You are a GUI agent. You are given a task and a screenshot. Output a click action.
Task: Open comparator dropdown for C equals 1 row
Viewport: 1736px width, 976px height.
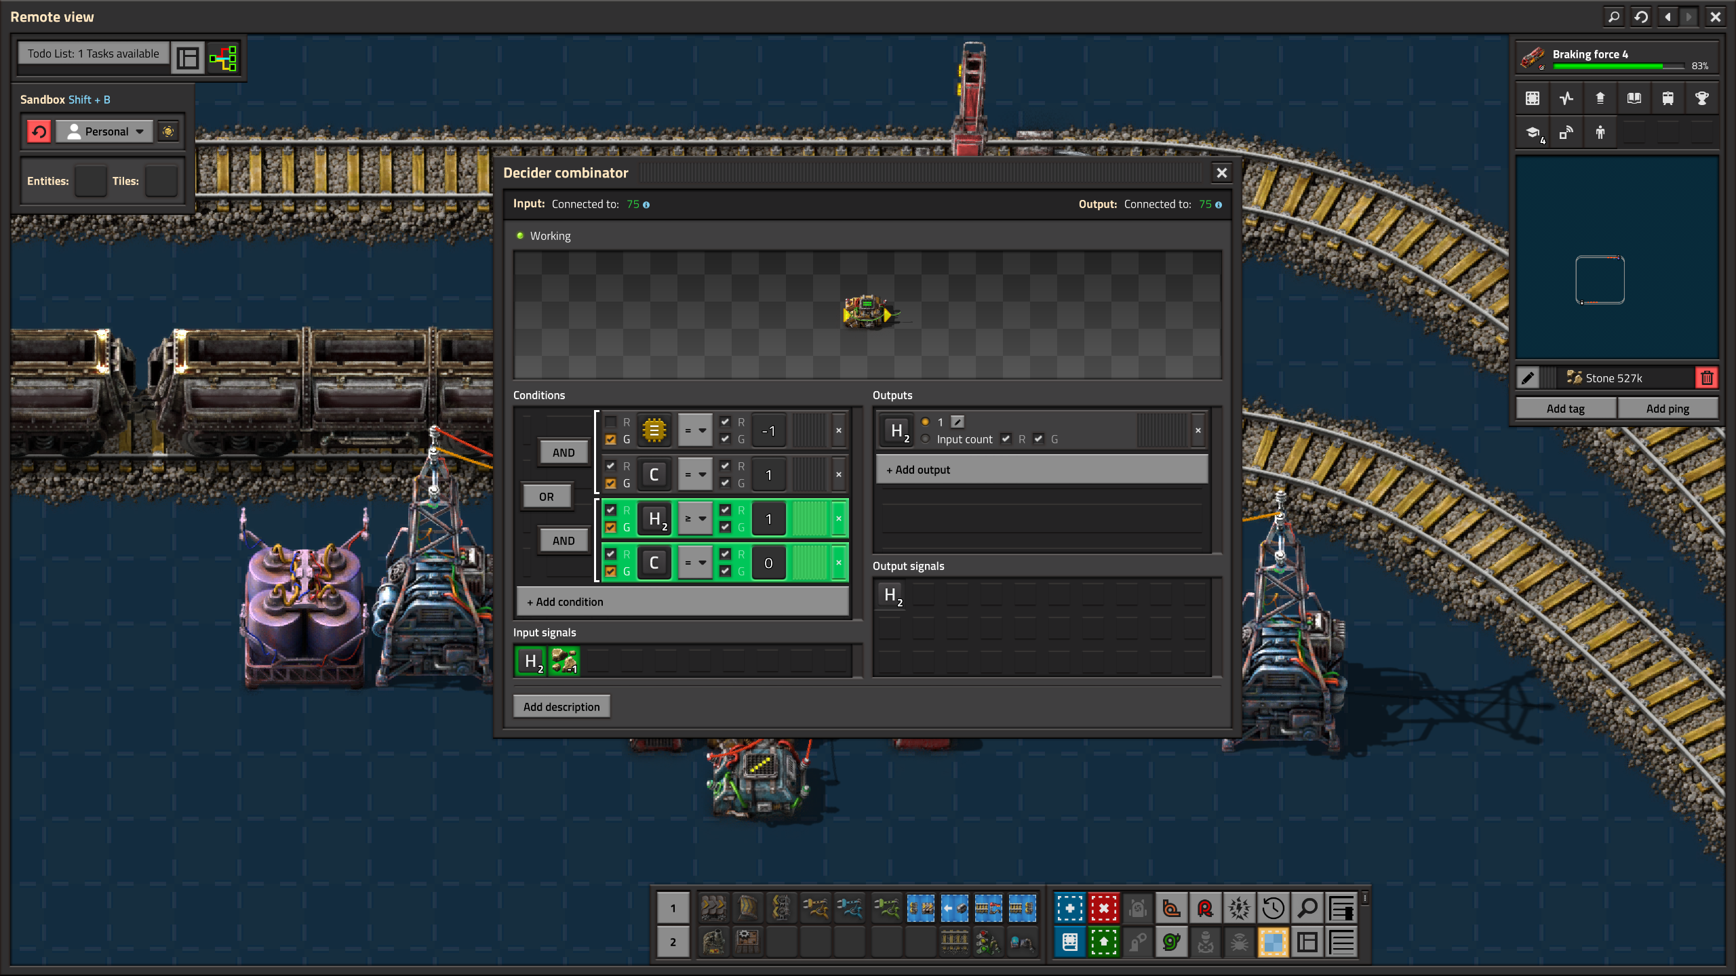[695, 474]
